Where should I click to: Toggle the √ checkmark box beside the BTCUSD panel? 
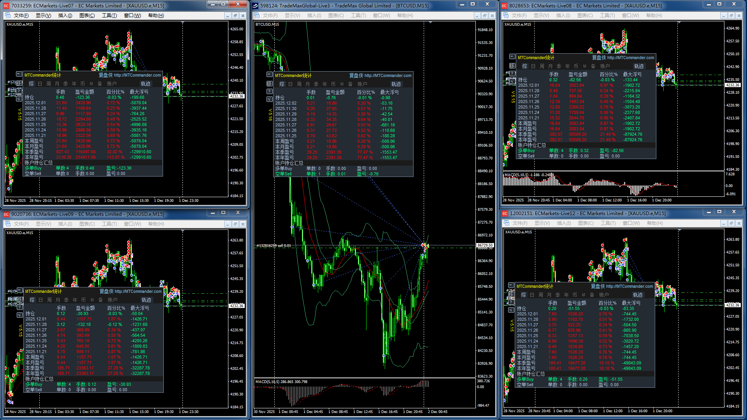[x=269, y=99]
